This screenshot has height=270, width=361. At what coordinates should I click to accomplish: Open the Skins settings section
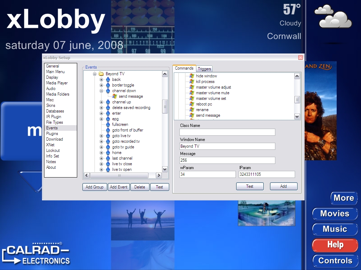(x=51, y=105)
